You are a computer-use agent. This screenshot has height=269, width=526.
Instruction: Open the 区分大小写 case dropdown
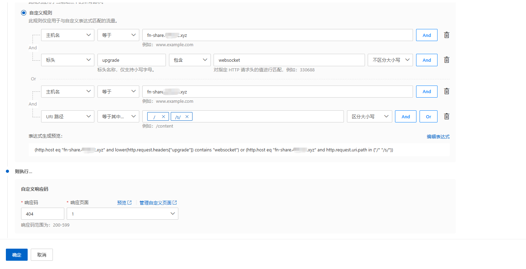tap(369, 117)
